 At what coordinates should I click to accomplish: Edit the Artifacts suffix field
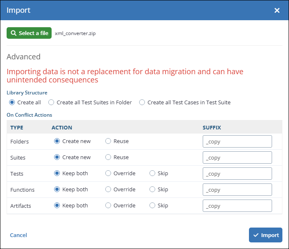[237, 206]
